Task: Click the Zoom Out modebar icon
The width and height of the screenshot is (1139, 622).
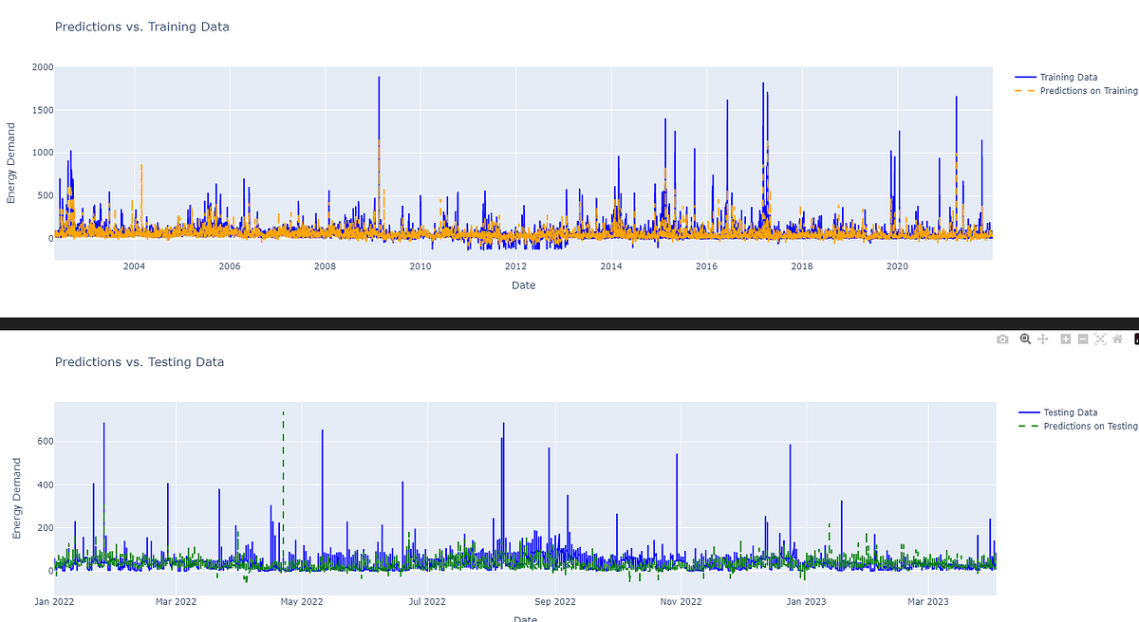Action: coord(1081,338)
